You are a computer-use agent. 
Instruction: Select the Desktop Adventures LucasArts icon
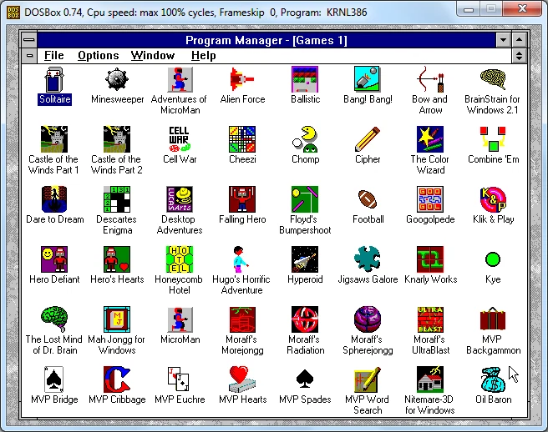pos(180,199)
